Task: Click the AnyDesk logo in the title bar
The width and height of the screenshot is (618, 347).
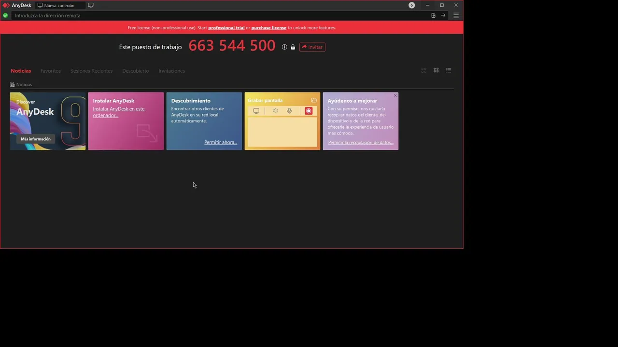Action: pyautogui.click(x=6, y=5)
